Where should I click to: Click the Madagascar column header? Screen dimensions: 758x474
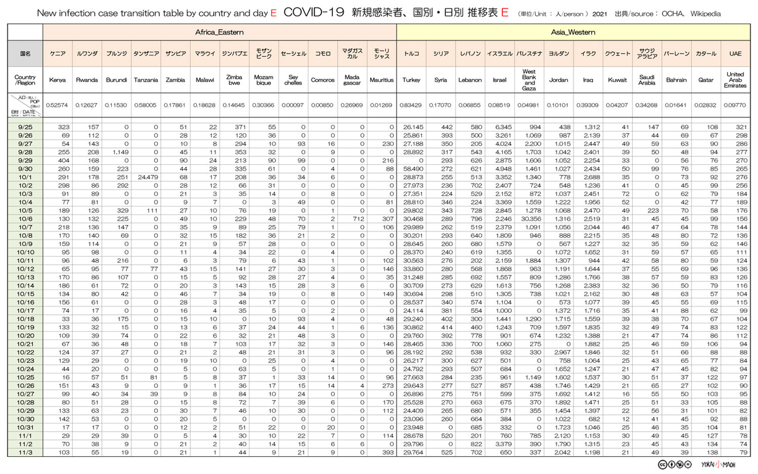[x=352, y=80]
